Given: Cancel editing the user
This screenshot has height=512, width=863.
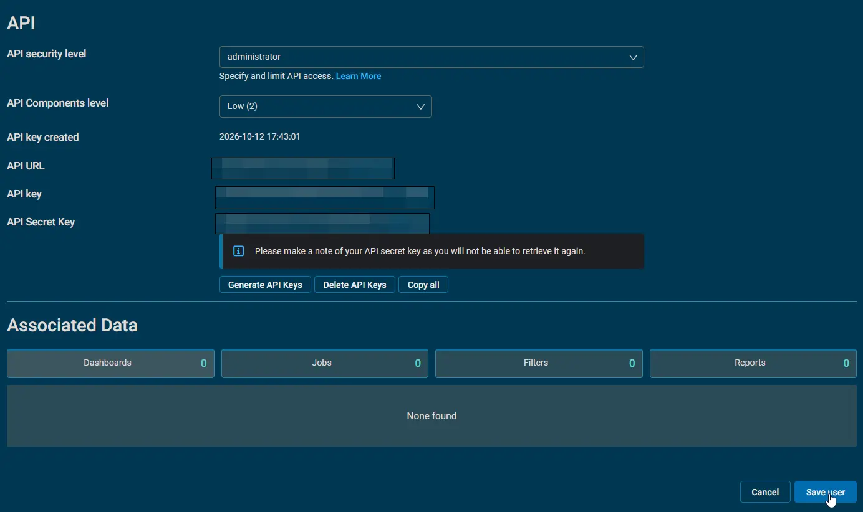Looking at the screenshot, I should 765,492.
